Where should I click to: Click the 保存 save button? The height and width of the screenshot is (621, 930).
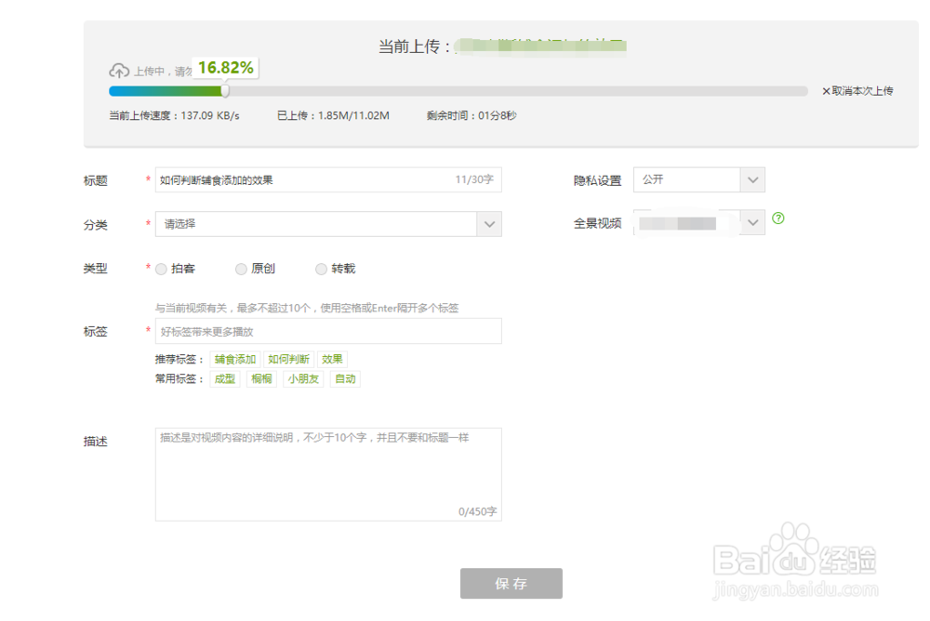click(511, 584)
